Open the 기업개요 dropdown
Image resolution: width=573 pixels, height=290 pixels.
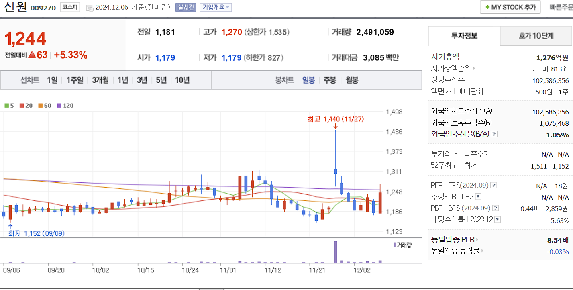[x=216, y=7]
